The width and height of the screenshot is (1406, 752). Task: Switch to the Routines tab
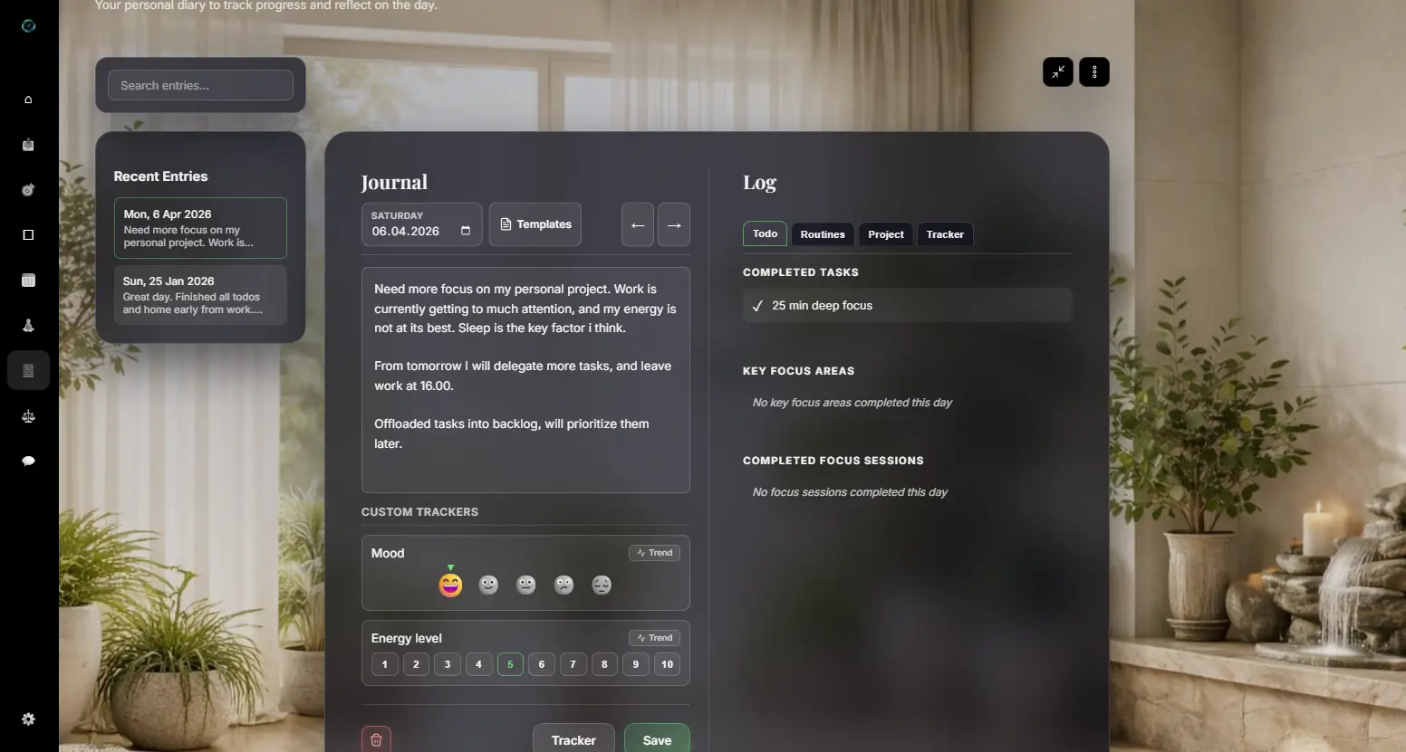(822, 234)
